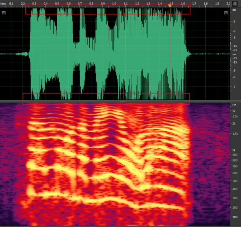Click the 100 Hz scale label
The image size is (241, 227).
point(235,217)
